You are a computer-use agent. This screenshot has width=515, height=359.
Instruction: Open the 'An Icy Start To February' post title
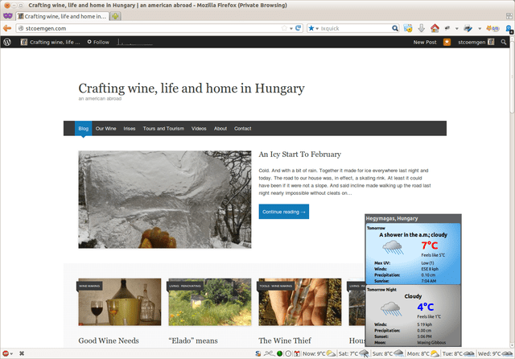click(299, 155)
